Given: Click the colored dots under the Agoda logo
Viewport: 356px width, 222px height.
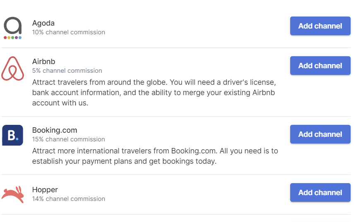Looking at the screenshot, I should pos(12,38).
